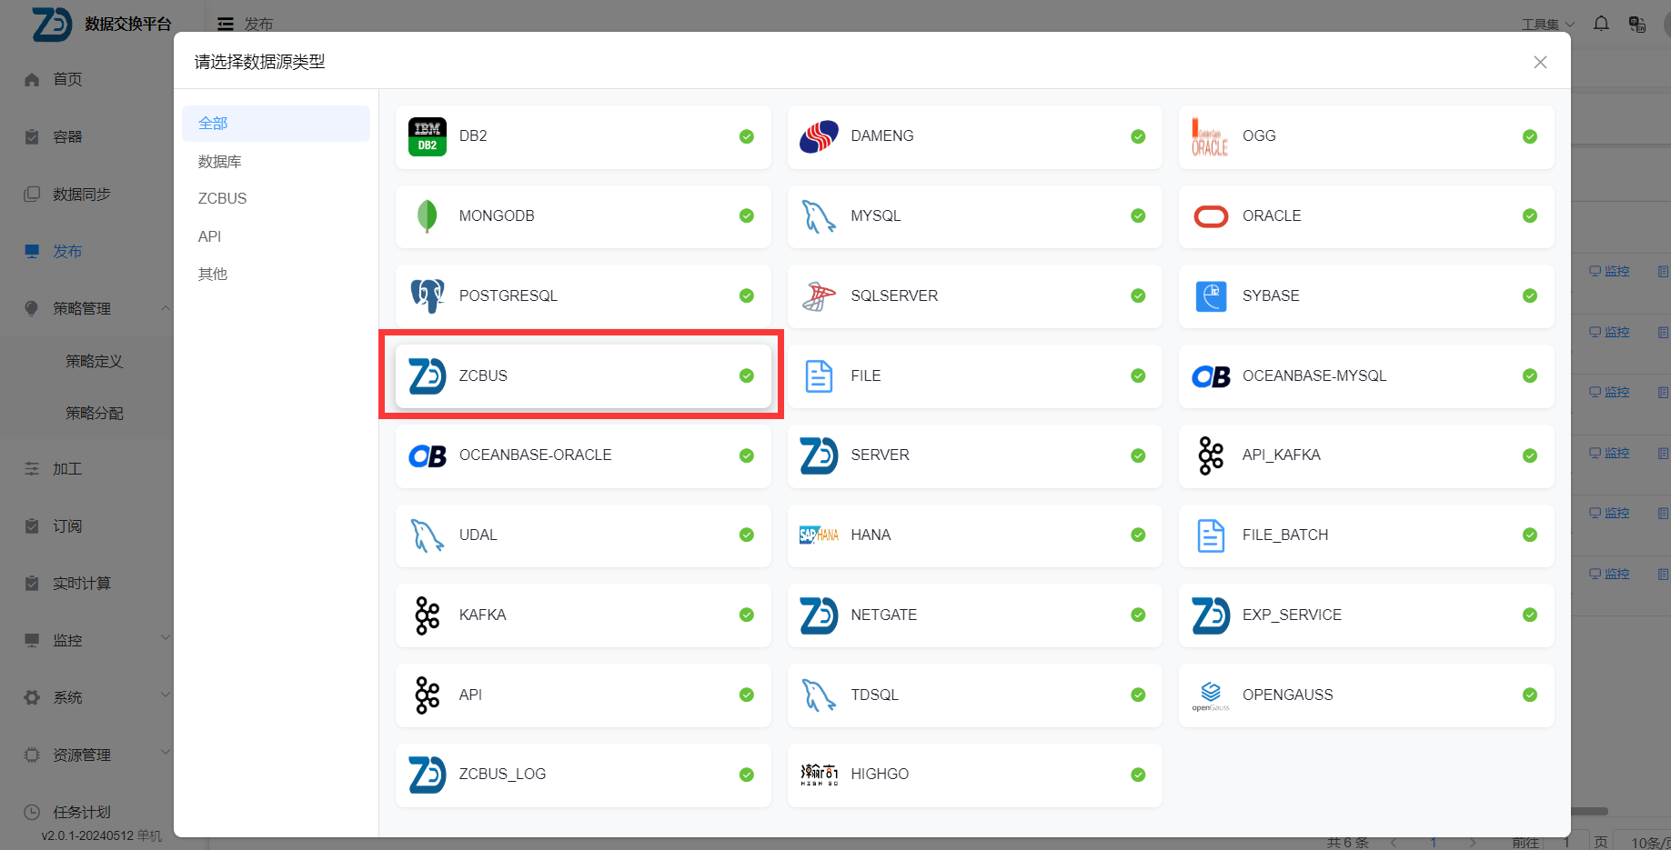
Task: Click the green checkmark on DAMENG
Action: [1137, 136]
